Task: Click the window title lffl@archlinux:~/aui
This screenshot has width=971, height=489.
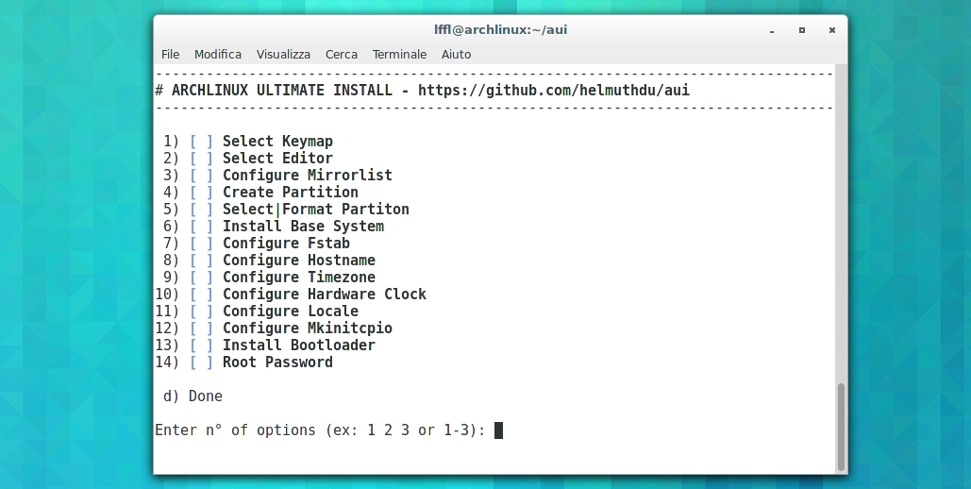Action: 500,30
